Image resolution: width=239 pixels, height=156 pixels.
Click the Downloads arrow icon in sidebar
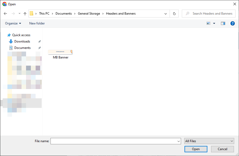pyautogui.click(x=11, y=41)
